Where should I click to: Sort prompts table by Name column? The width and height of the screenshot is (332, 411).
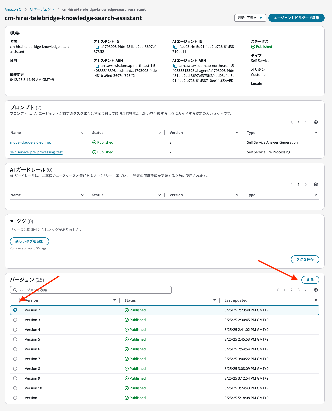pyautogui.click(x=82, y=133)
